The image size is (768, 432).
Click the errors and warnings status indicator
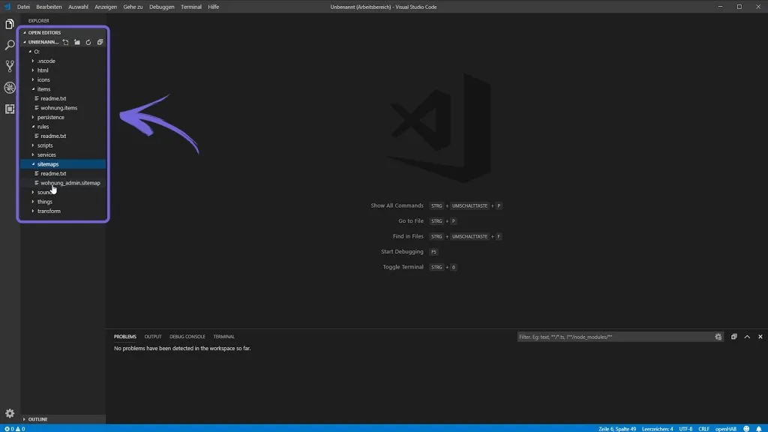pos(15,428)
